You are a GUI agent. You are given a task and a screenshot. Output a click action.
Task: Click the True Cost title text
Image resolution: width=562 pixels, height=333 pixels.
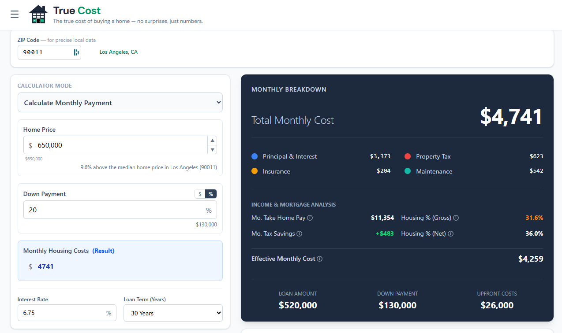77,11
